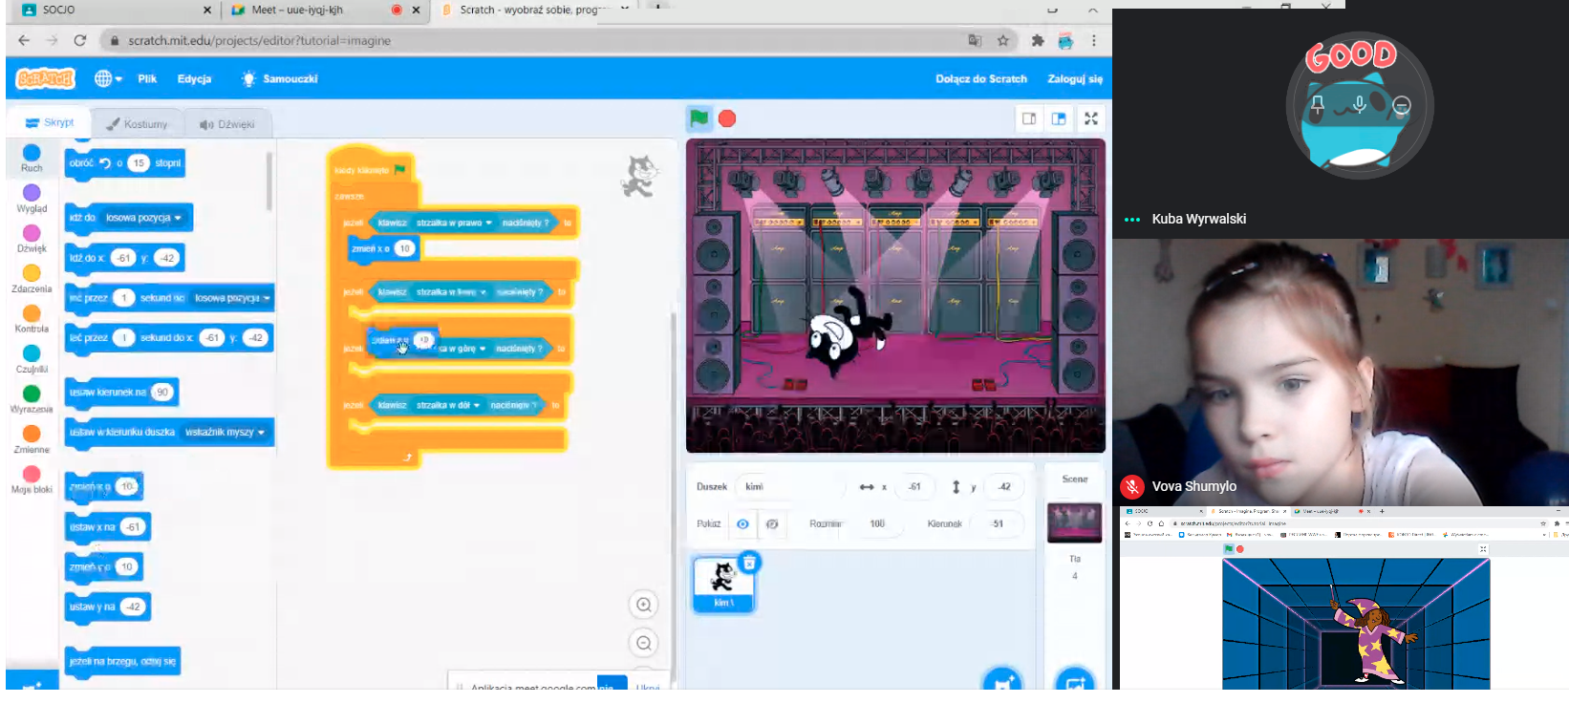Open the extensions button at bottom left

[x=32, y=681]
